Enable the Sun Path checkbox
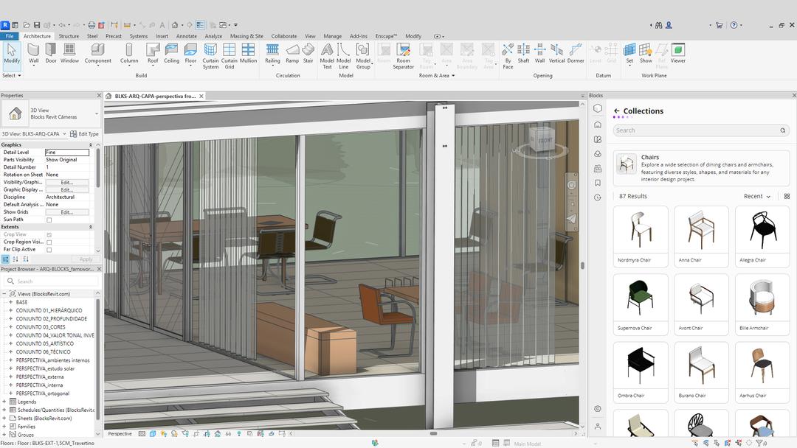Viewport: 797px width, 448px height. tap(49, 220)
